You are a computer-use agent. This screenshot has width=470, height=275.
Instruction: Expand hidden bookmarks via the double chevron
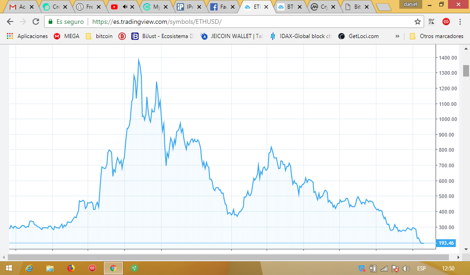pyautogui.click(x=397, y=36)
